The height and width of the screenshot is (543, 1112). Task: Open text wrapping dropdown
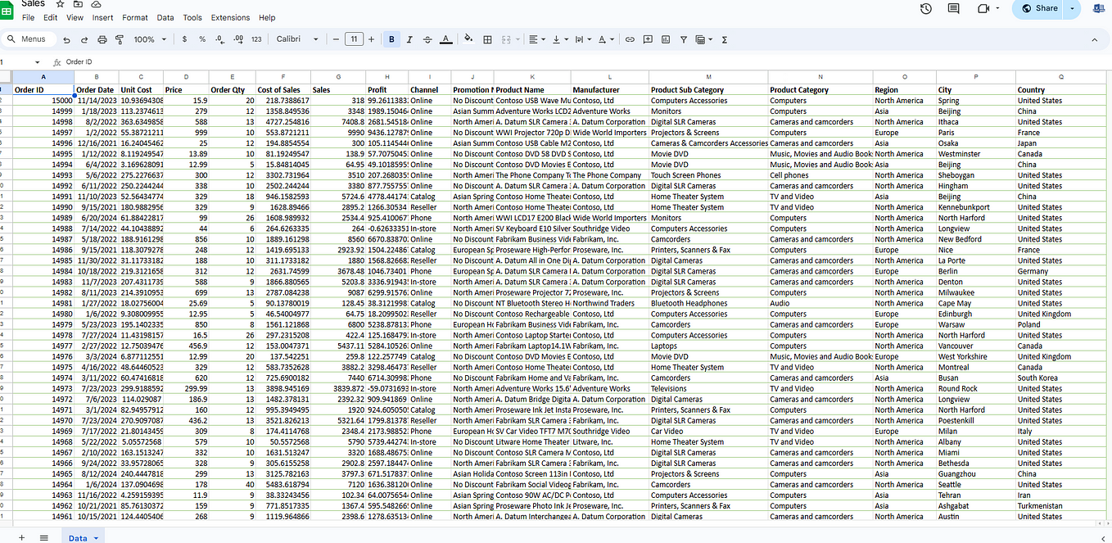583,39
